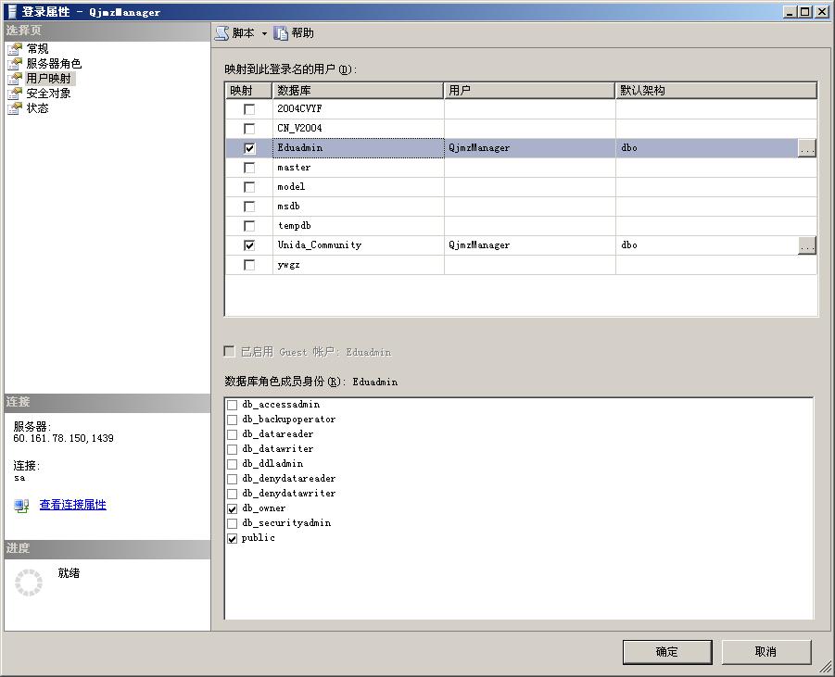The height and width of the screenshot is (677, 835).
Task: Check the db_datareader role checkbox
Action: 233,434
